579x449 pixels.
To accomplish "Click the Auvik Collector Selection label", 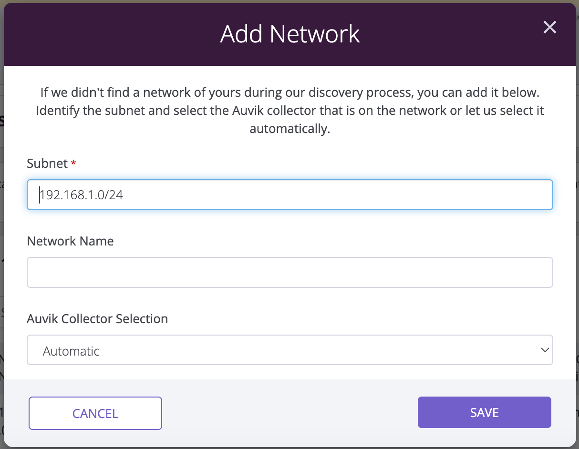I will (97, 318).
